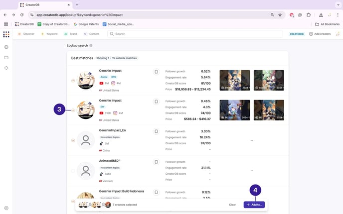Toggle checkbox for Genshin Impact Build Indonesia
The height and width of the screenshot is (214, 343).
pyautogui.click(x=73, y=201)
